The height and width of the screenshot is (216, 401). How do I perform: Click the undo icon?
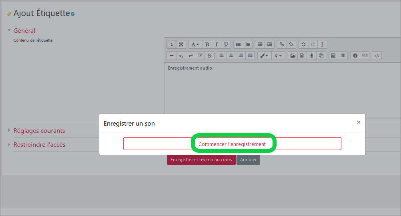[304, 44]
